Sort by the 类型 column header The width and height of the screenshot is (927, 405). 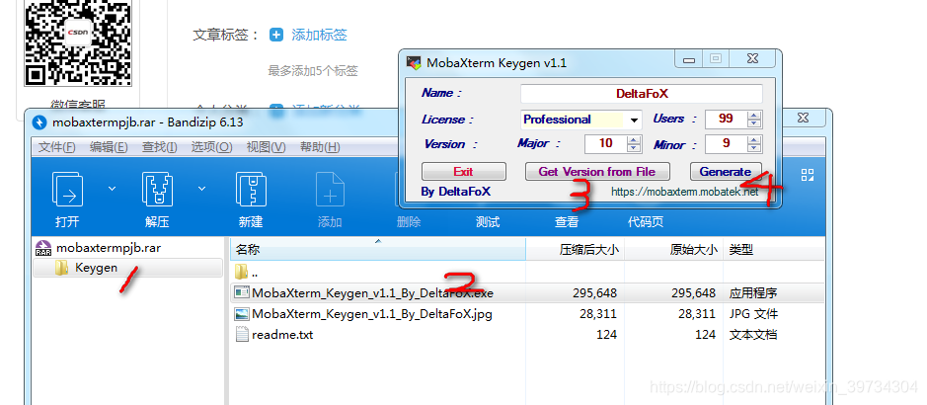point(774,250)
